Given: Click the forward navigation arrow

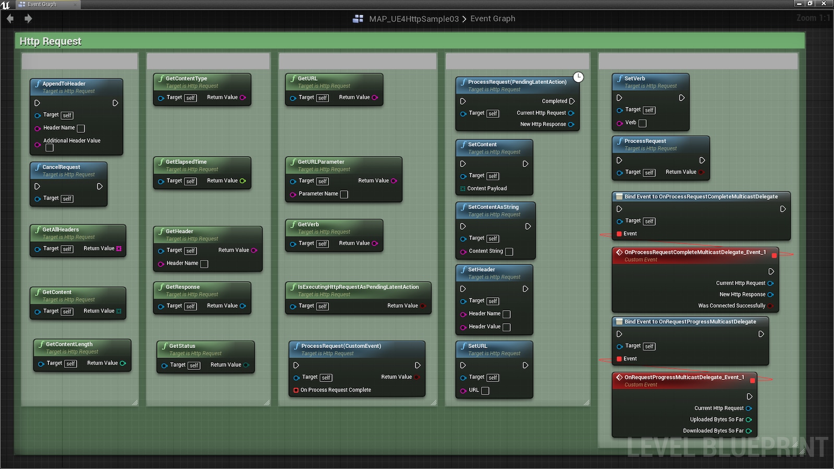Looking at the screenshot, I should (x=28, y=19).
